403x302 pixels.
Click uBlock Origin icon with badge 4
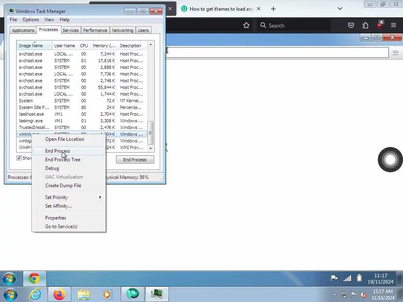[x=380, y=25]
